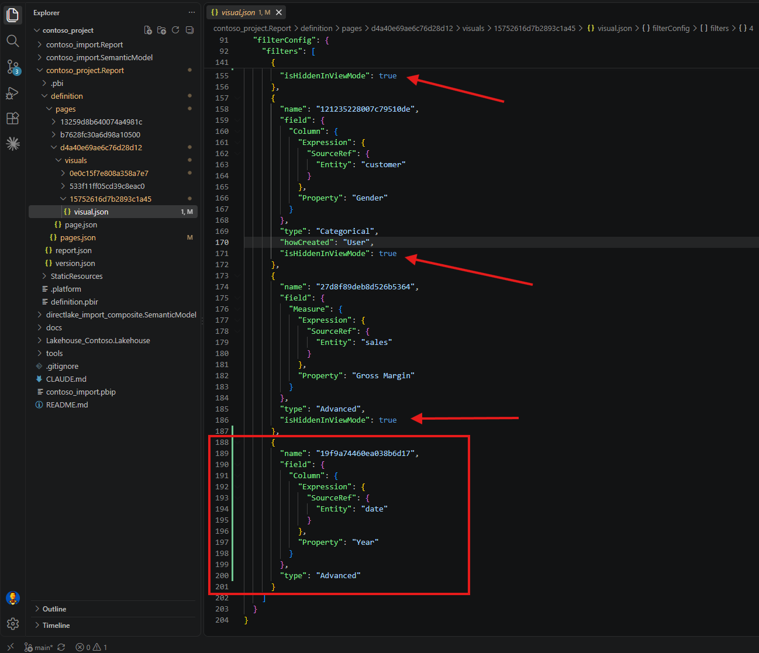The image size is (759, 653).
Task: Click the "howCreated" key on line 170
Action: coord(306,242)
